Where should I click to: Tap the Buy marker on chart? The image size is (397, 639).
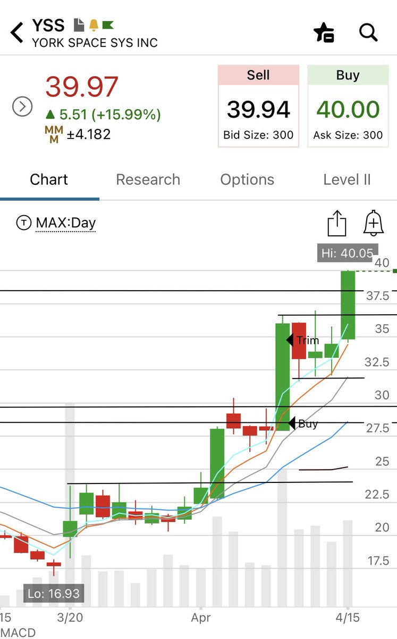tap(303, 423)
